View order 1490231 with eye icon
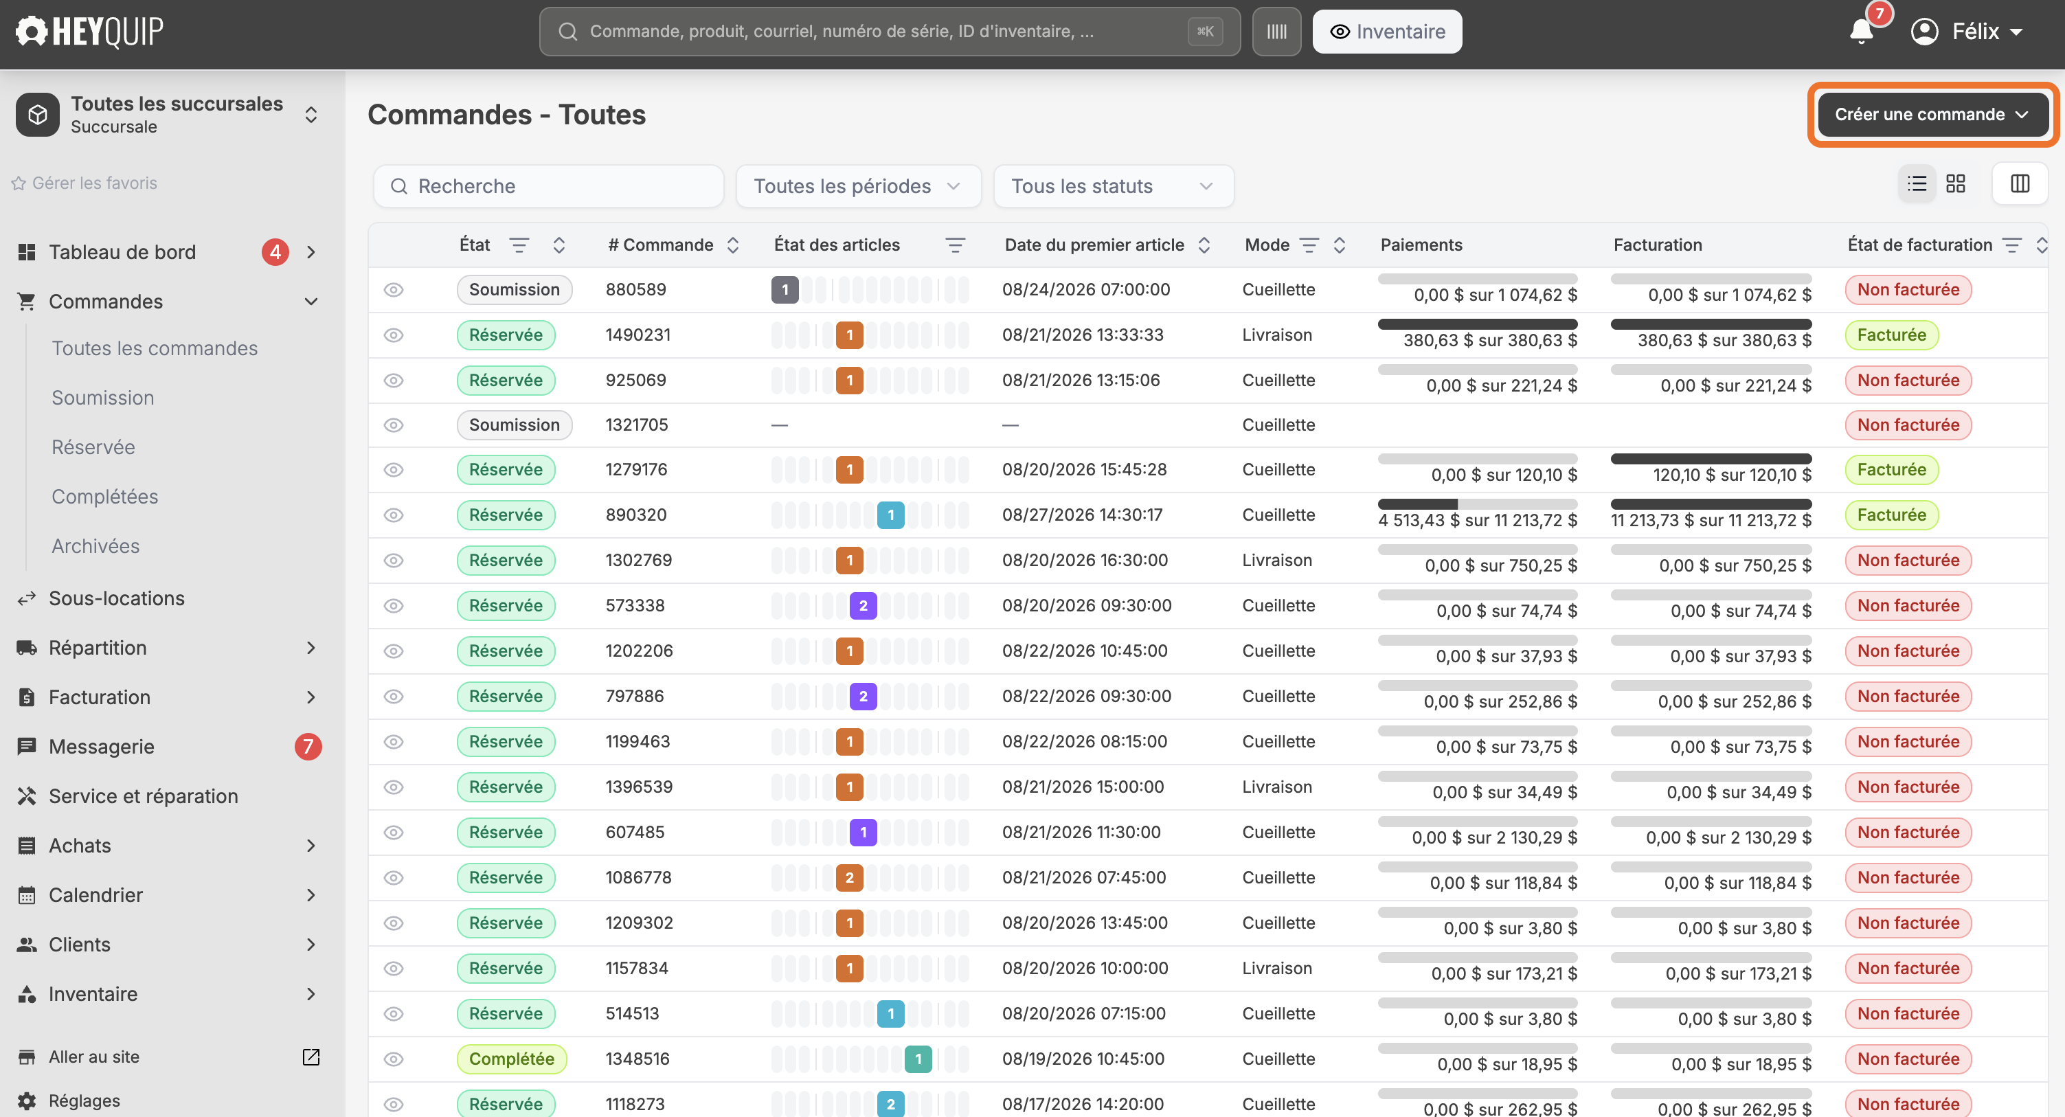Viewport: 2065px width, 1117px height. pyautogui.click(x=393, y=335)
